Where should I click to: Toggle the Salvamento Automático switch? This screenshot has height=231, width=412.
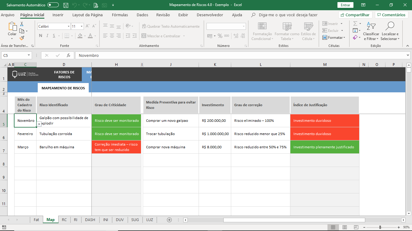53,5
